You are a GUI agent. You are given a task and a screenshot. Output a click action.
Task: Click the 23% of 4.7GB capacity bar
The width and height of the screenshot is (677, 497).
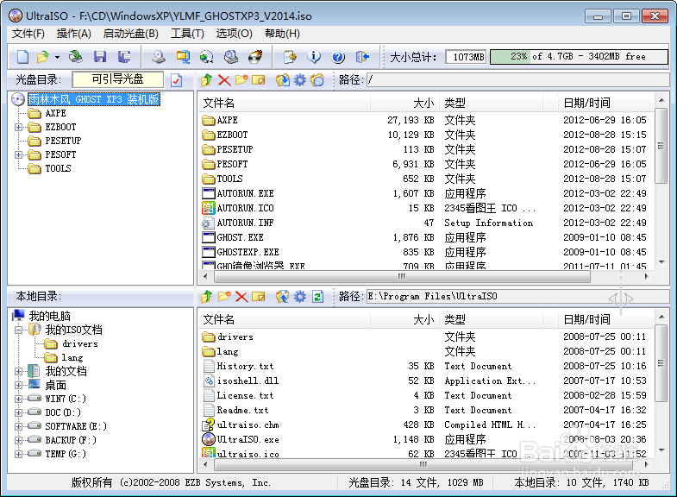point(579,57)
